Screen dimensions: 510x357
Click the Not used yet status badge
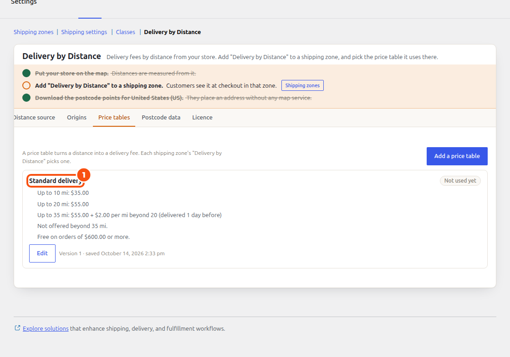[x=460, y=181]
